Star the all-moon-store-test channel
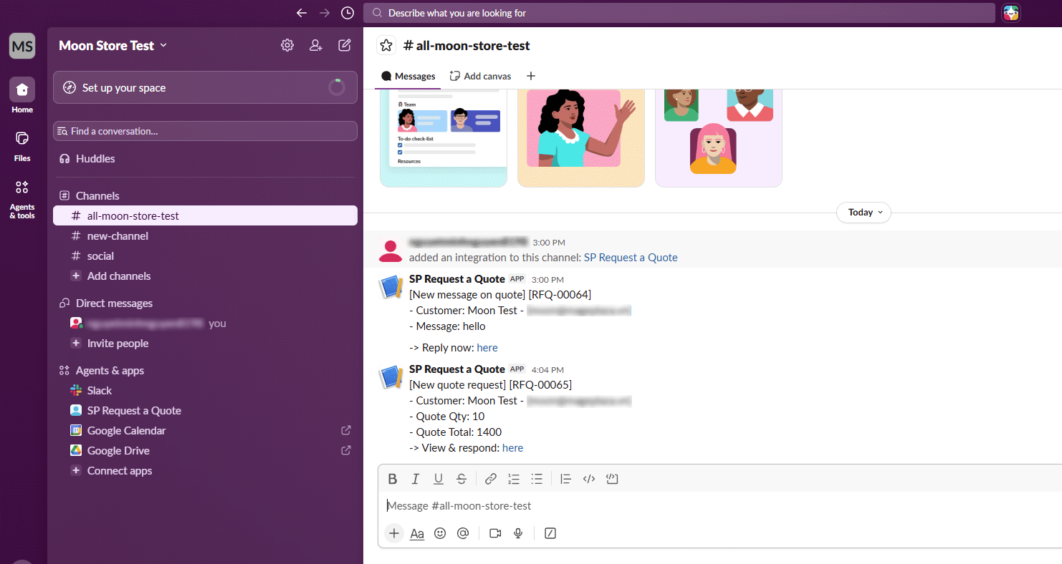This screenshot has height=564, width=1062. 386,46
